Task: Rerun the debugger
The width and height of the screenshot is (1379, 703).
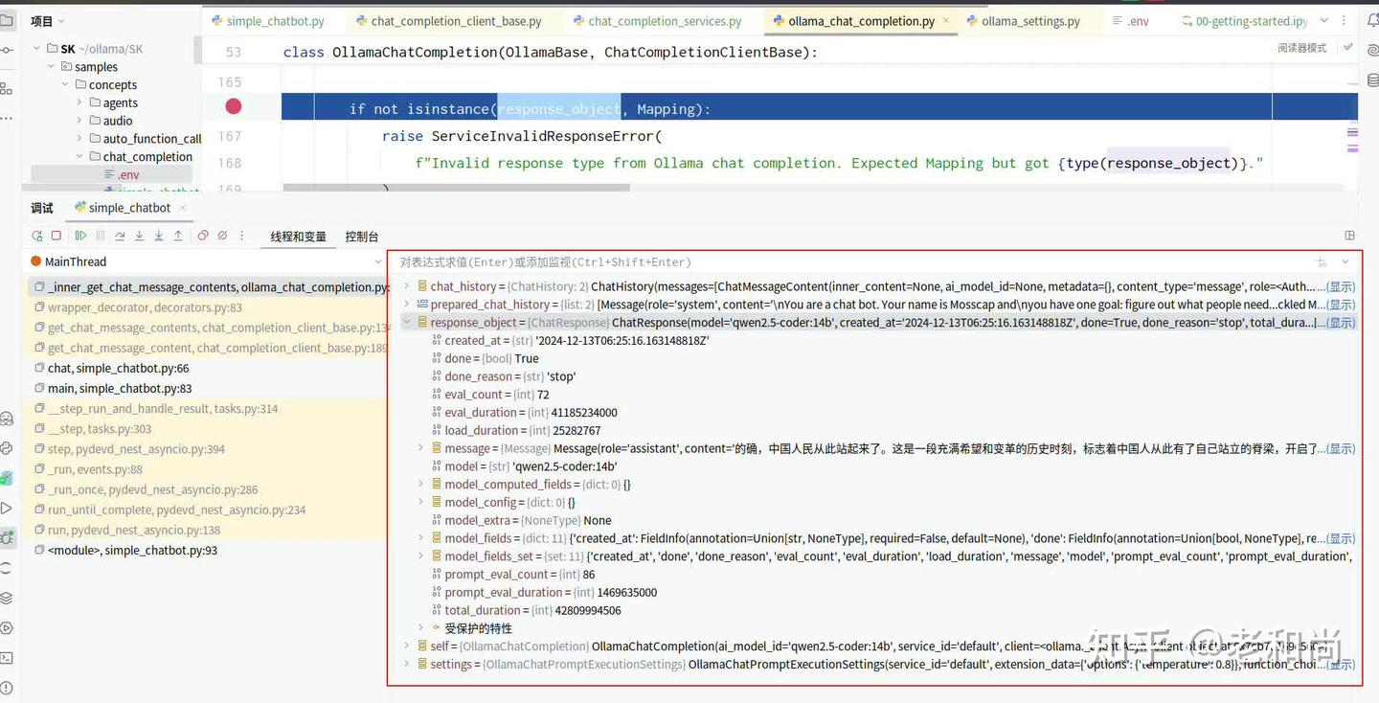Action: coord(37,236)
